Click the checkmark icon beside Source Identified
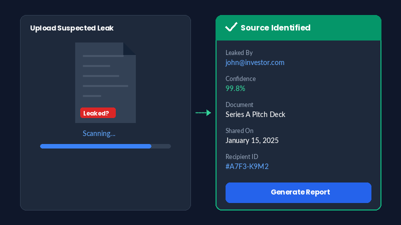The height and width of the screenshot is (225, 401). click(x=231, y=27)
